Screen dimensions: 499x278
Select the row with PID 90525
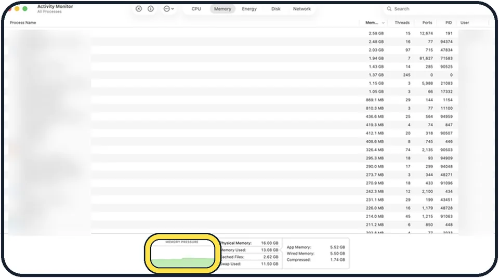pos(248,67)
